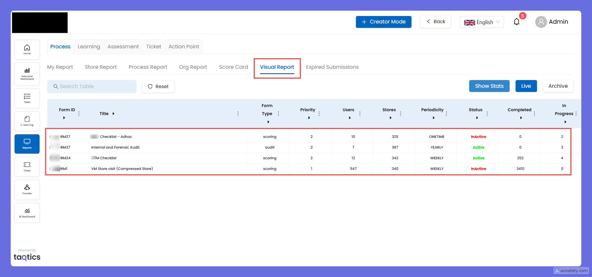Open the BI Dashboard sidebar icon

click(x=27, y=213)
